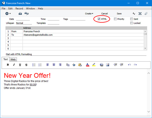Print the mail with printer icon
Screen dimensions: 152x118
tap(20, 14)
